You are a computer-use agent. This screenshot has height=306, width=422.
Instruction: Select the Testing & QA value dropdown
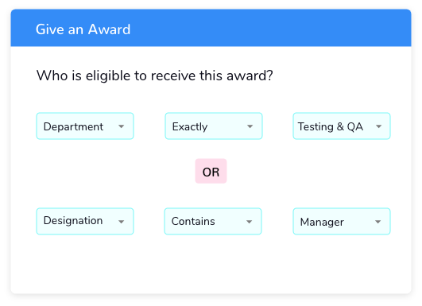(342, 126)
